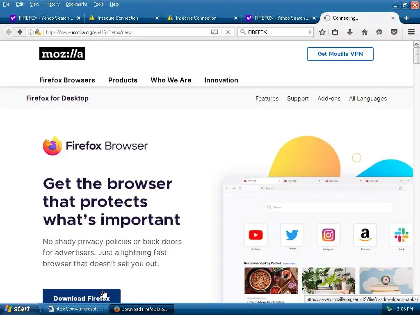Open the Tools menu

click(x=98, y=4)
